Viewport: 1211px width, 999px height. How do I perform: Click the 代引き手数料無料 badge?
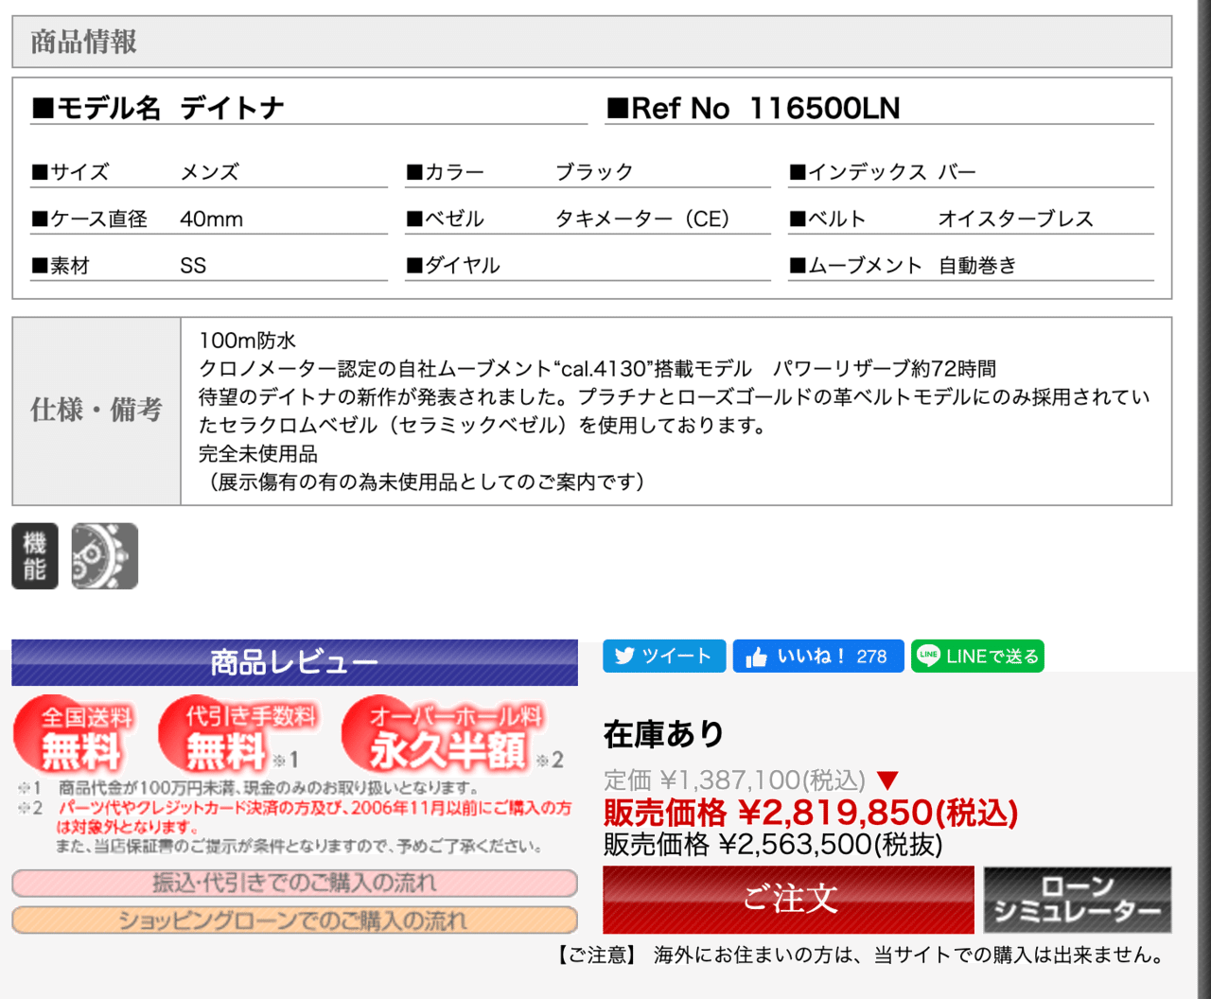239,735
